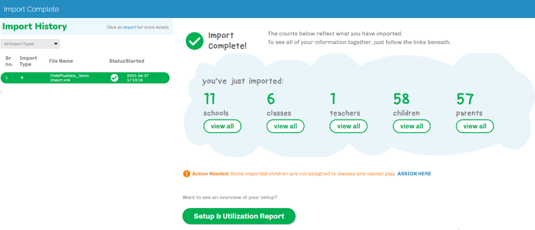Open the All Import Types dropdown
Image resolution: width=535 pixels, height=230 pixels.
pos(31,44)
